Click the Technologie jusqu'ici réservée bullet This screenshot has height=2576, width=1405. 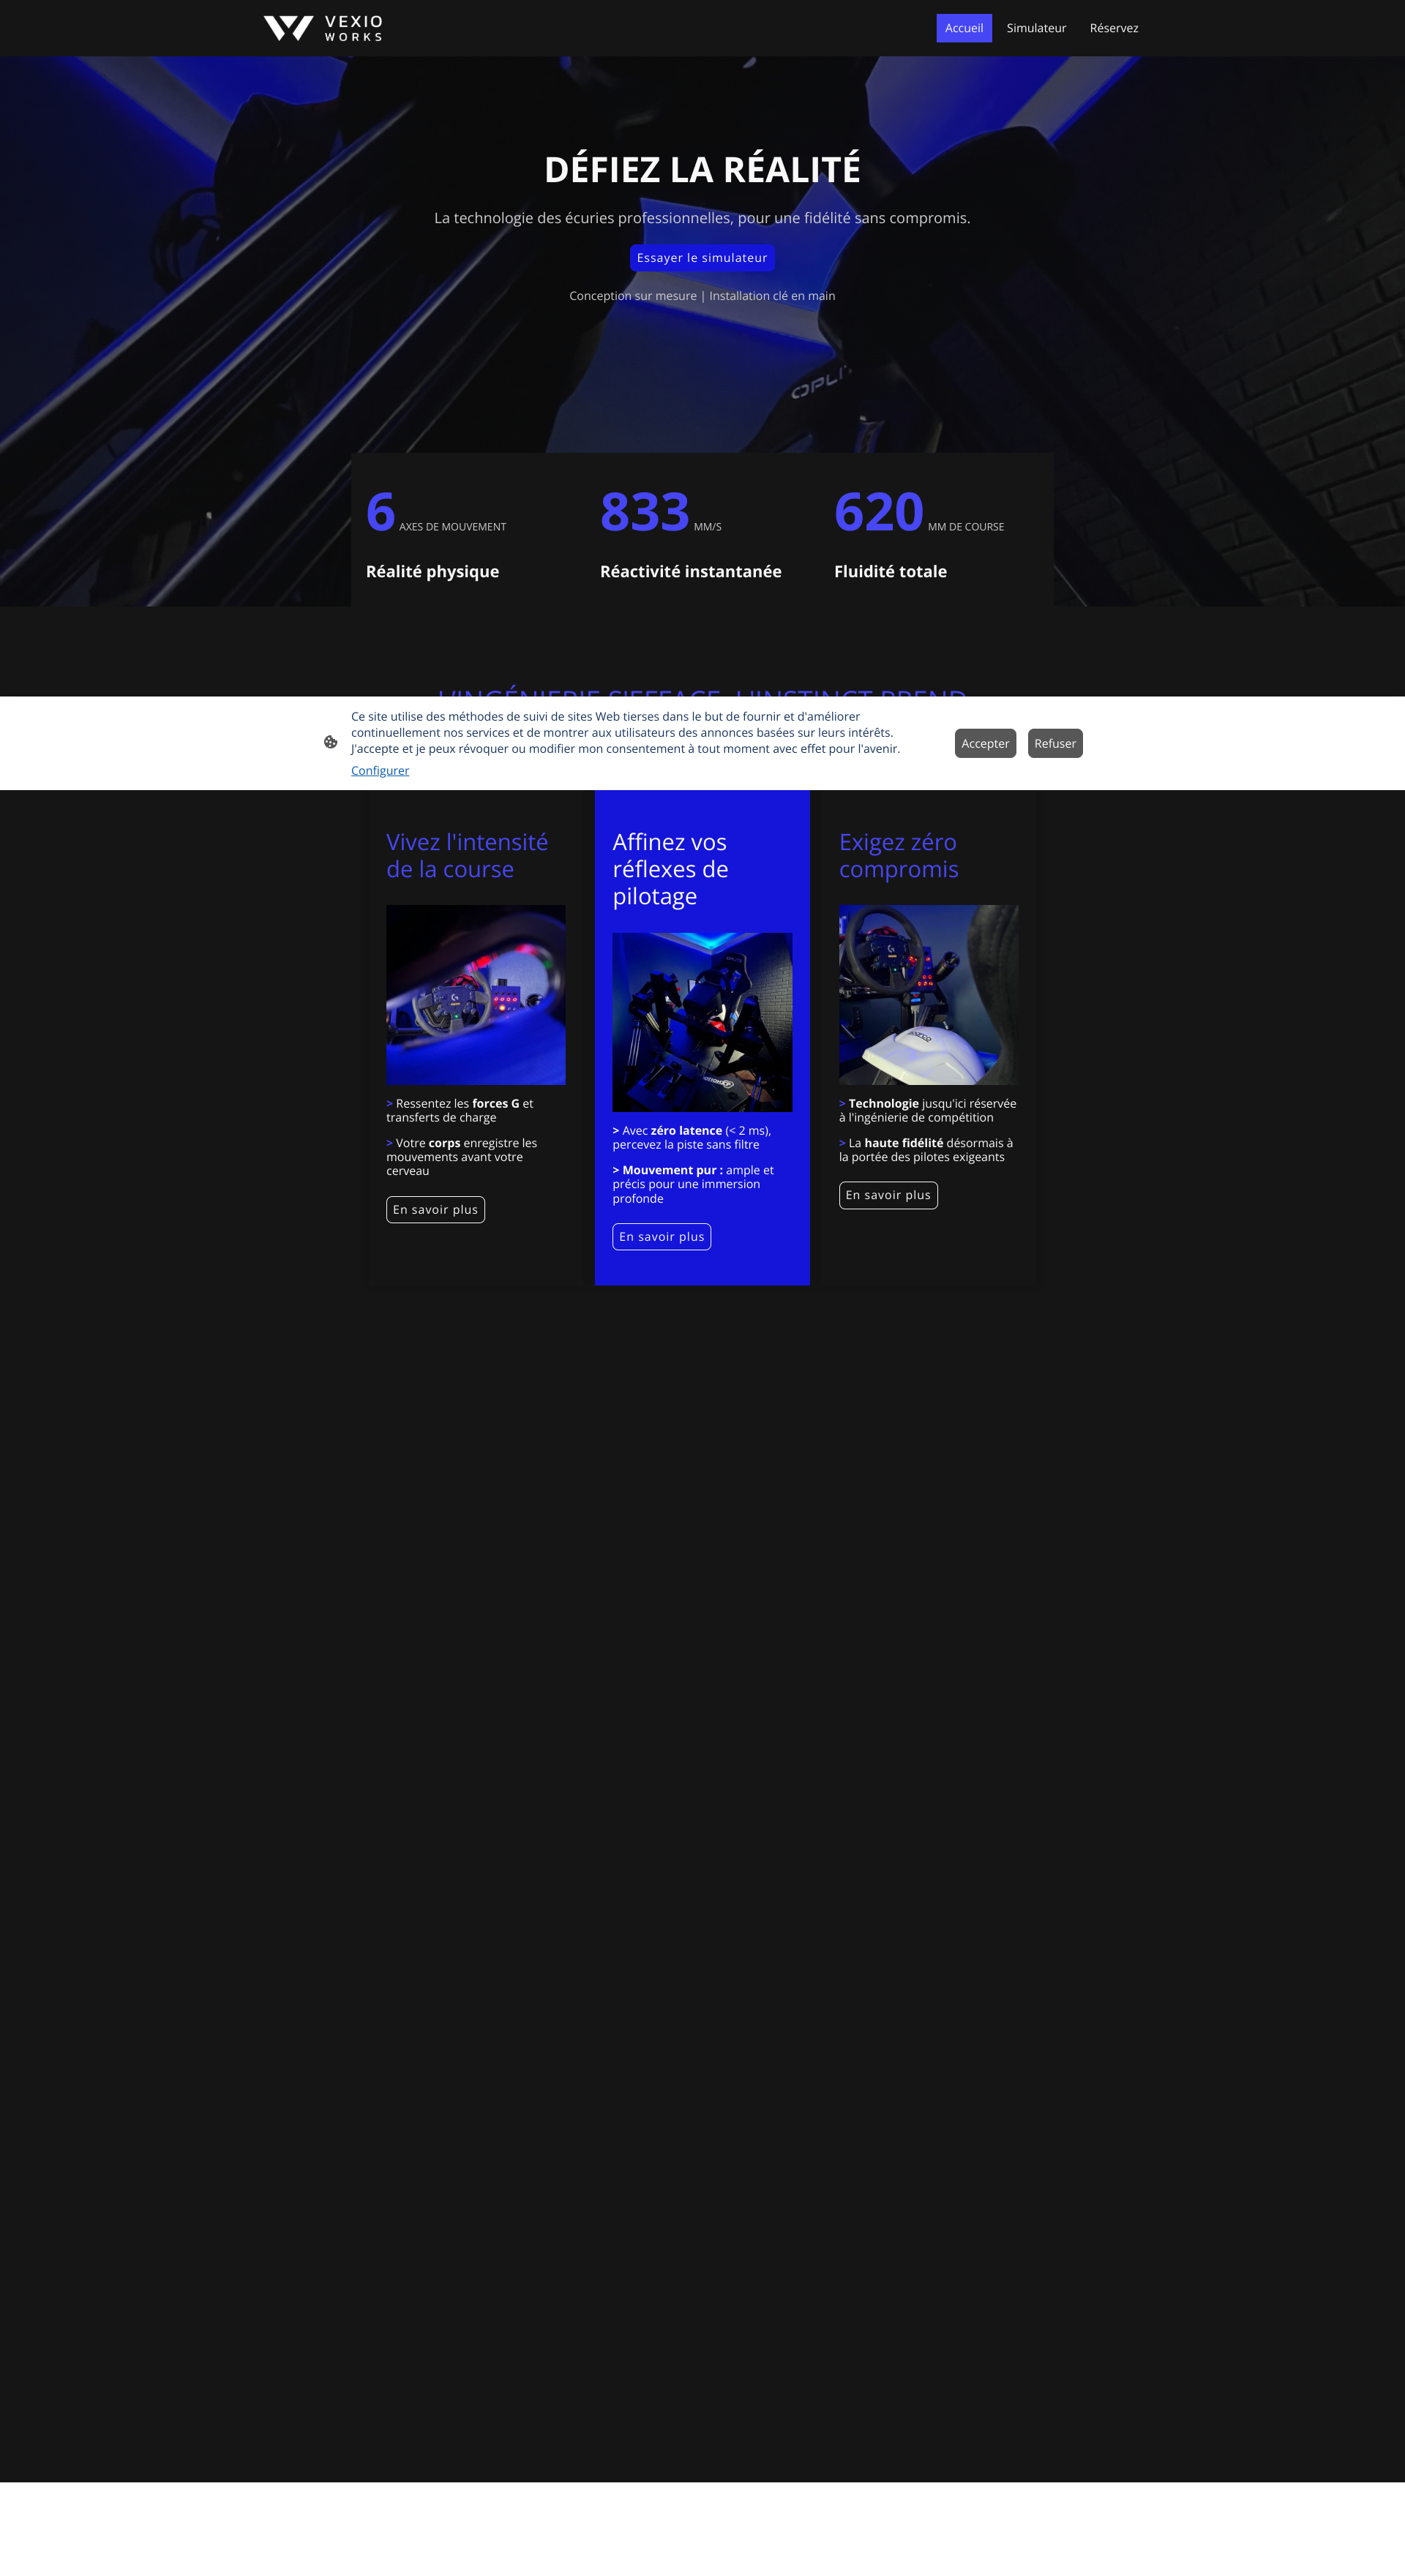pyautogui.click(x=927, y=1111)
